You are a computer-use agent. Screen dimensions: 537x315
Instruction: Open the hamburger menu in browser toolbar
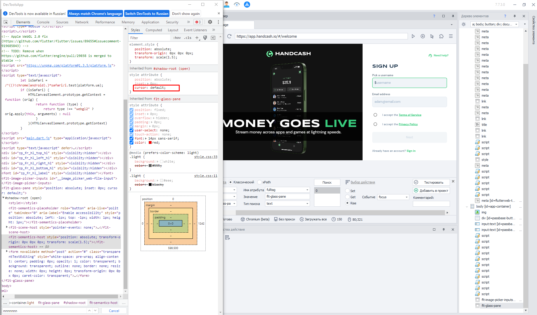pos(451,36)
